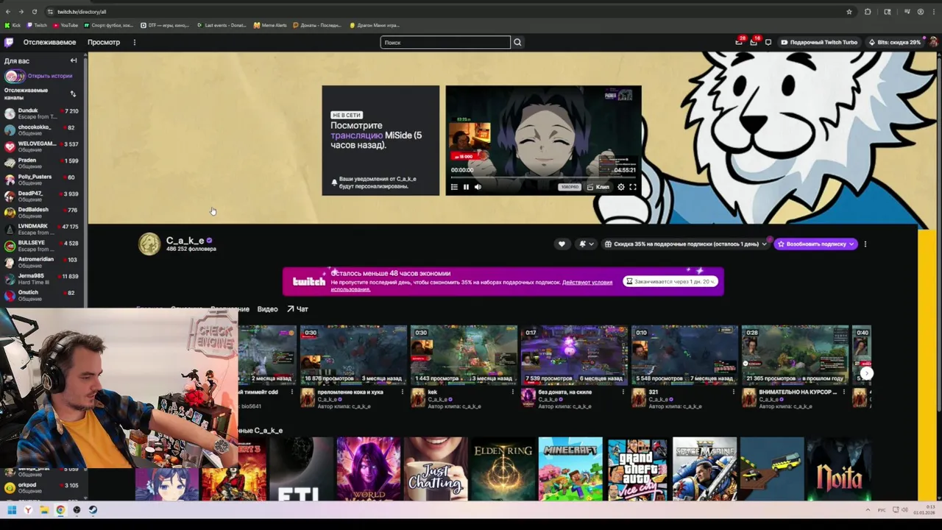
Task: Expand gift subscription discount dropdown
Action: [x=686, y=244]
